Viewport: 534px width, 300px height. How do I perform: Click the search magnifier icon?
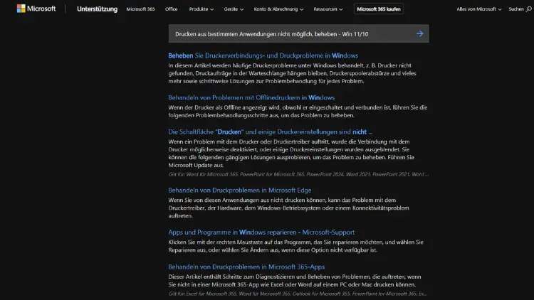click(528, 9)
